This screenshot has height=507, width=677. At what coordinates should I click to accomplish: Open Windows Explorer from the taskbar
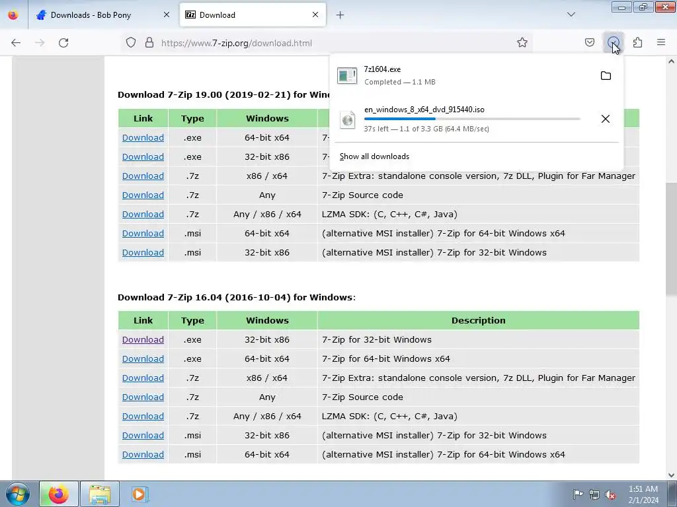click(x=99, y=494)
